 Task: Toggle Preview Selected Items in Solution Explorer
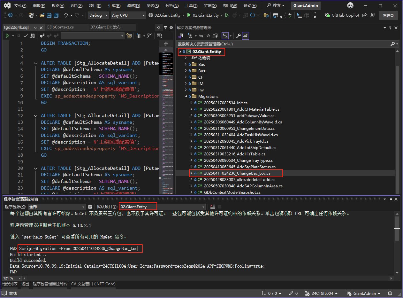[245, 36]
